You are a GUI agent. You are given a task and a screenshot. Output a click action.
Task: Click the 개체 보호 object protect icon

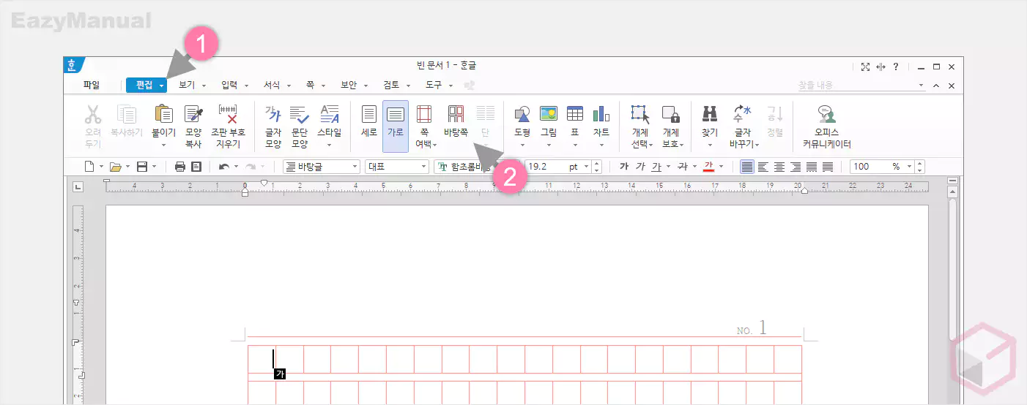click(670, 114)
